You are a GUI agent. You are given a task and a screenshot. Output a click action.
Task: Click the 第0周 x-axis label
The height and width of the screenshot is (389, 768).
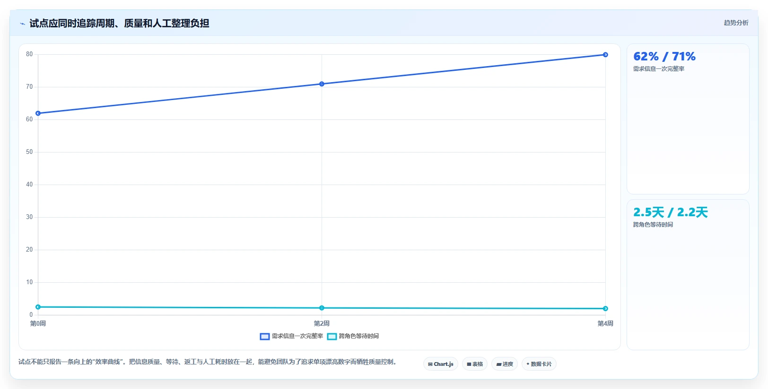tap(38, 323)
